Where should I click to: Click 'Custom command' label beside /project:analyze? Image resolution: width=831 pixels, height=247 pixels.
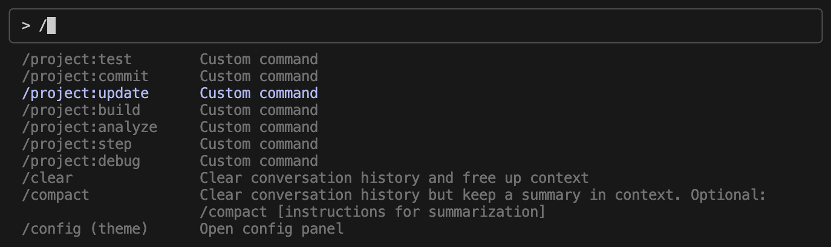point(259,127)
